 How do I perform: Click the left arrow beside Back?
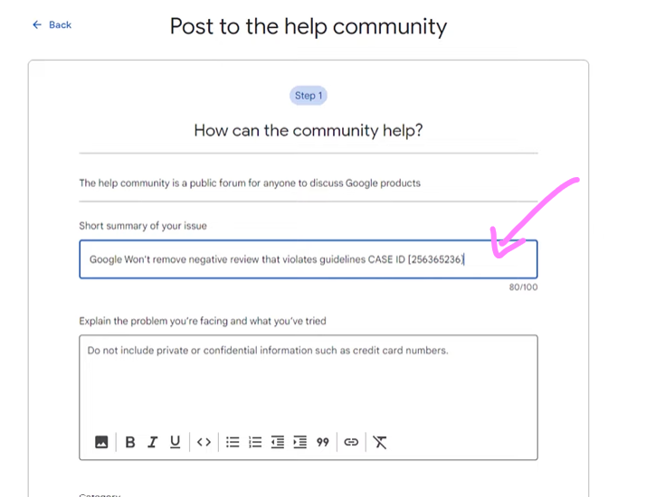(37, 24)
